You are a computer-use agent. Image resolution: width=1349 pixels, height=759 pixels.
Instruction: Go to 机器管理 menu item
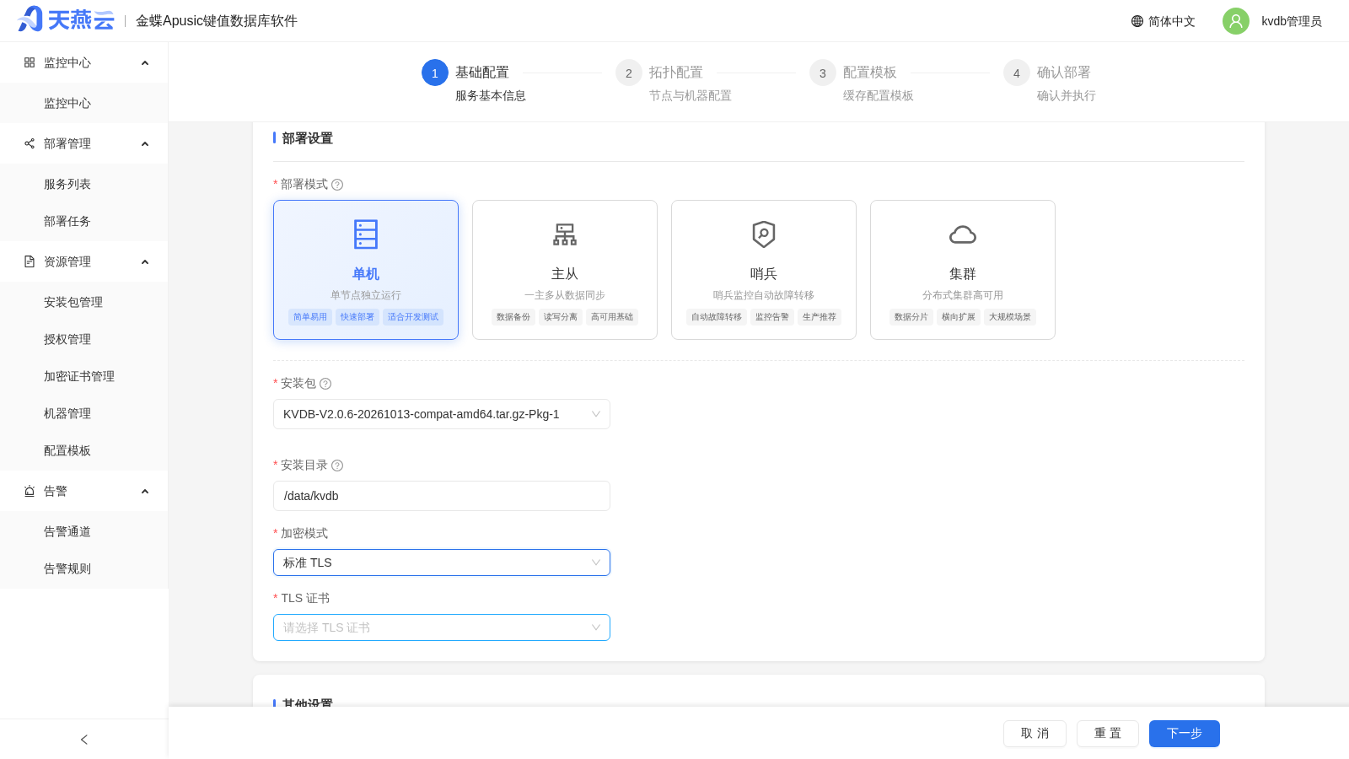pos(84,413)
